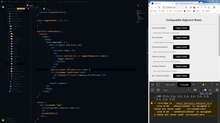Open the CDSB-1 bookmark
Image resolution: width=220 pixels, height=123 pixels.
pos(197,11)
